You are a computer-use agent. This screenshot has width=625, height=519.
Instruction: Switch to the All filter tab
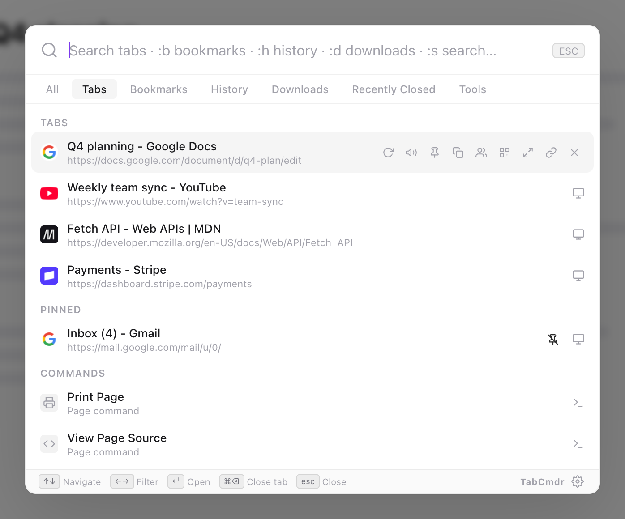[x=52, y=89]
